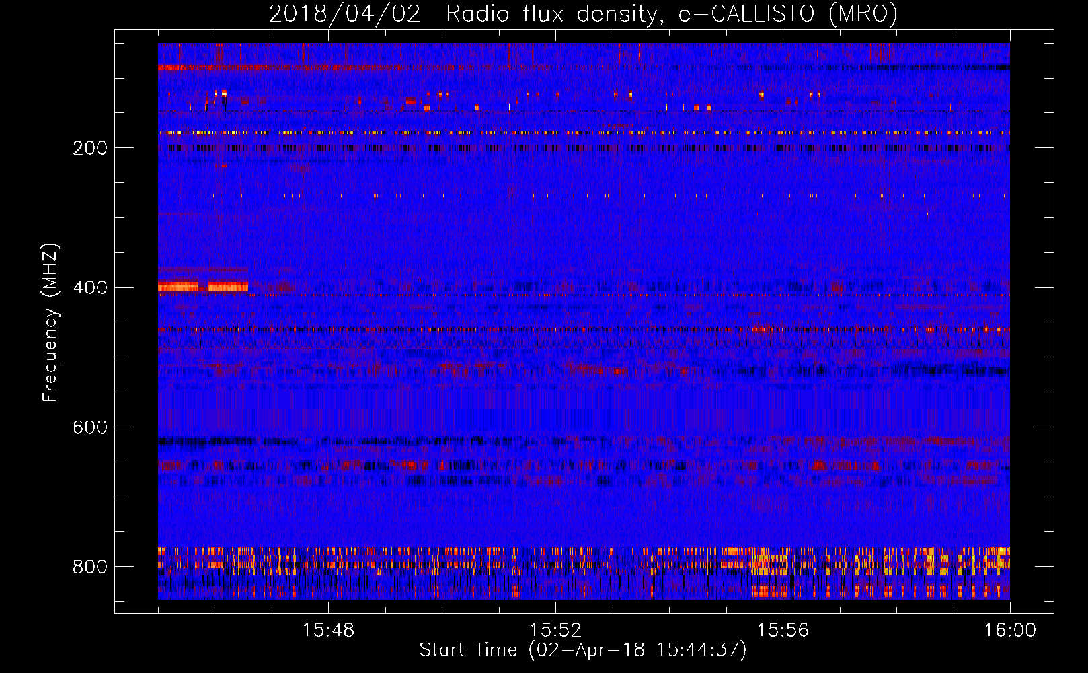This screenshot has width=1088, height=673.
Task: Click the 400 frequency tick label
Action: tap(89, 288)
